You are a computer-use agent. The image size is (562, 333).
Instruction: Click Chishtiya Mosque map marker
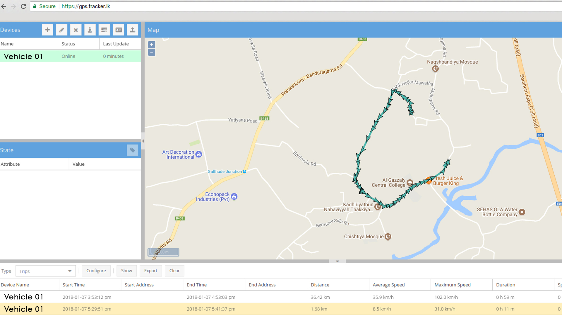tap(388, 237)
